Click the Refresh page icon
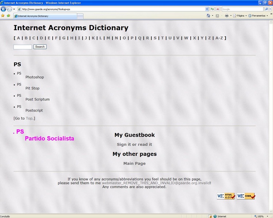The width and height of the screenshot is (273, 218). (212, 9)
